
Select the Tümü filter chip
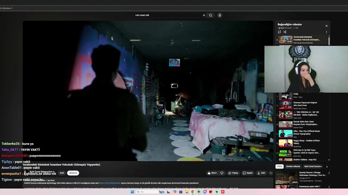point(280,167)
